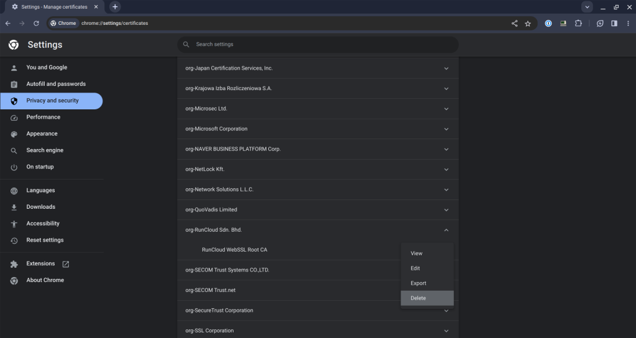Expand org-Japan Certification Services, Inc.
Screen dimensions: 636x338
tap(446, 68)
